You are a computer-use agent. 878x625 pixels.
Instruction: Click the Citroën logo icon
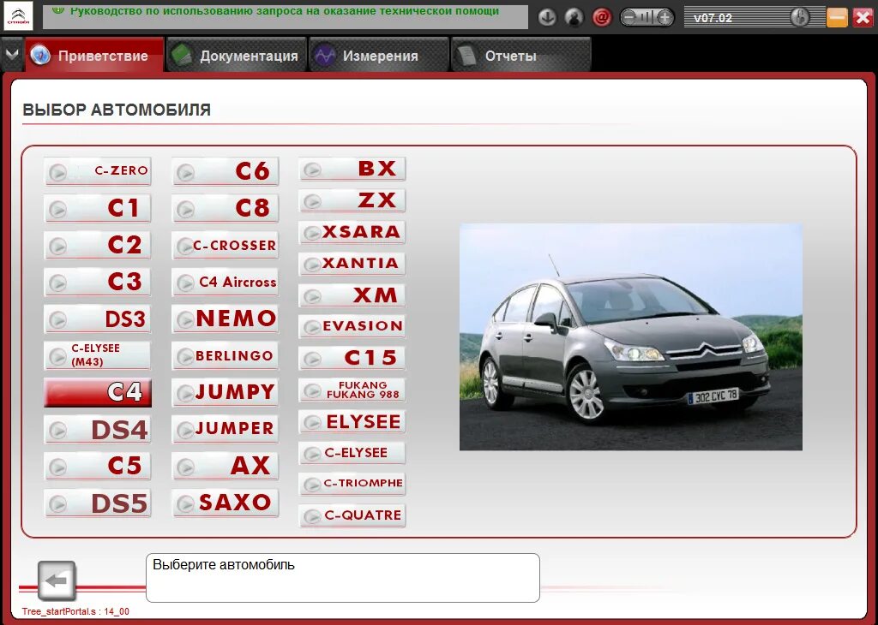click(18, 16)
